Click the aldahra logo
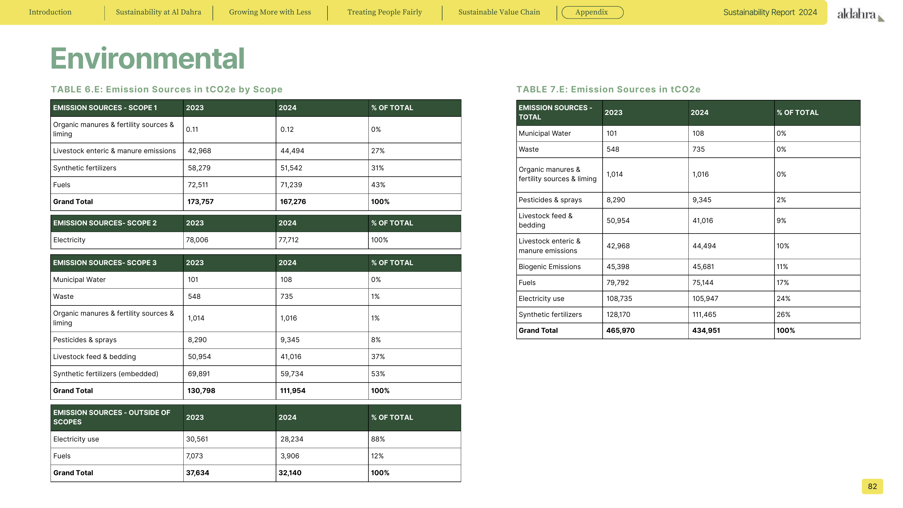Image resolution: width=903 pixels, height=508 pixels. tap(861, 15)
